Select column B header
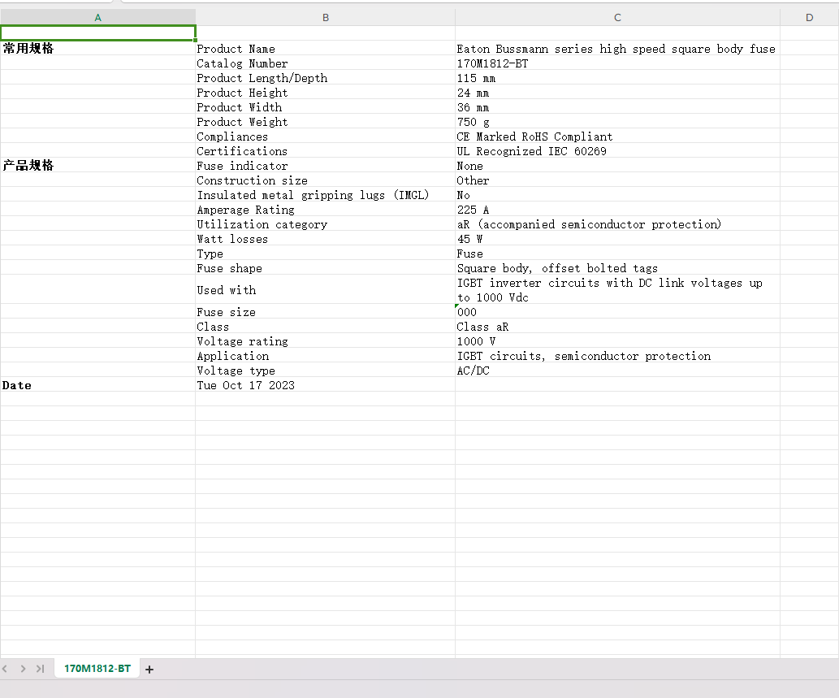The image size is (839, 698). (326, 18)
